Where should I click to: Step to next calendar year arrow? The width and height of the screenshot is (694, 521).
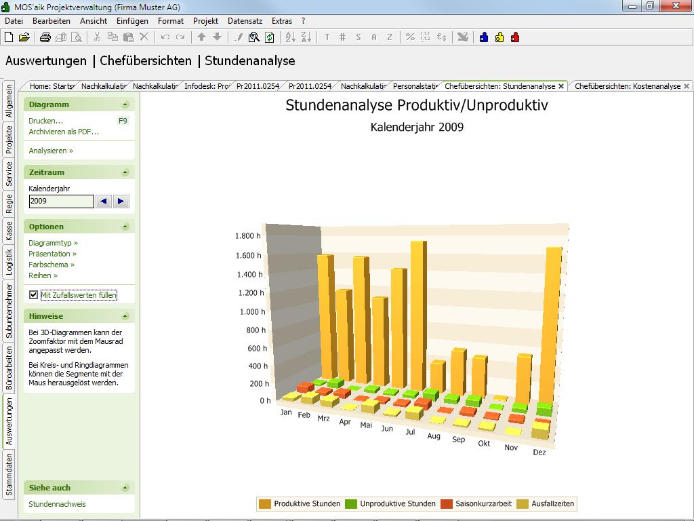click(121, 201)
